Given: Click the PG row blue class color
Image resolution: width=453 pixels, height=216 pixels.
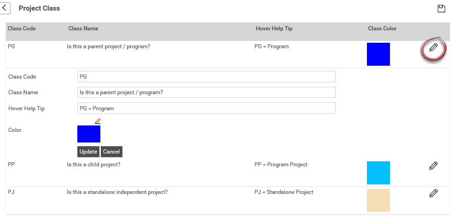Looking at the screenshot, I should click(x=378, y=54).
